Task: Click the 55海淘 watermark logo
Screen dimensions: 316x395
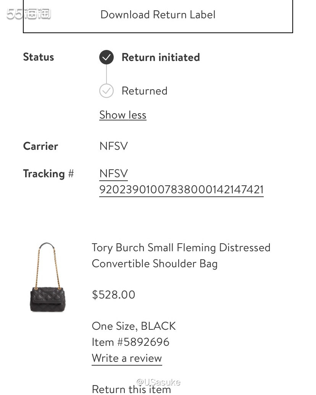Action: click(x=29, y=14)
